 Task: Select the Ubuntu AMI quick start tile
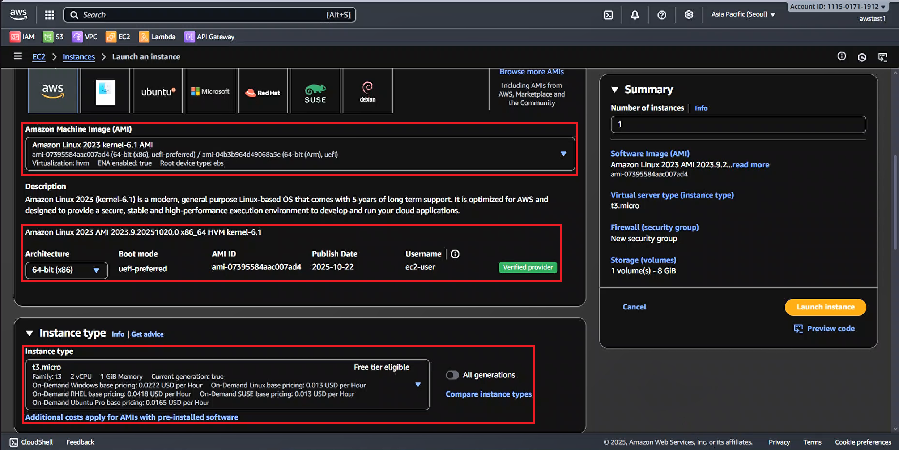[158, 91]
